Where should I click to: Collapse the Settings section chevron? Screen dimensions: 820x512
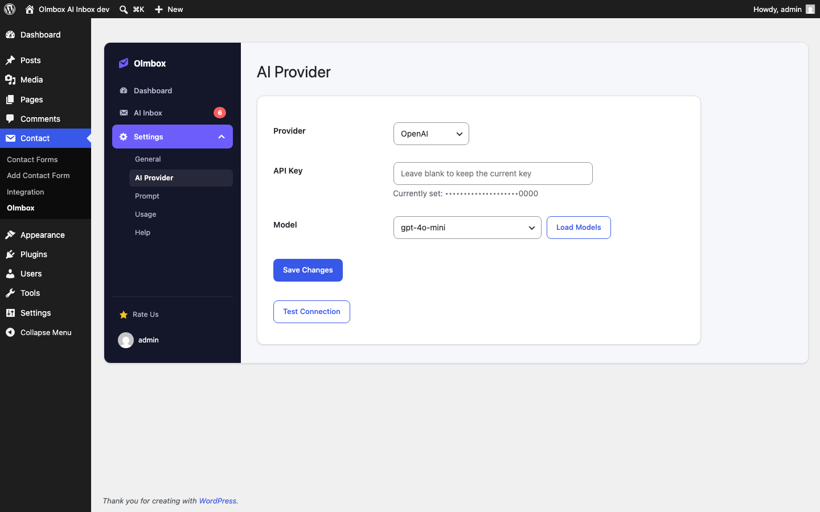222,137
